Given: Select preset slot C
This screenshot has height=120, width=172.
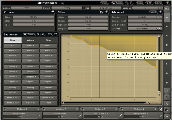Looking at the screenshot, I should 167,36.
